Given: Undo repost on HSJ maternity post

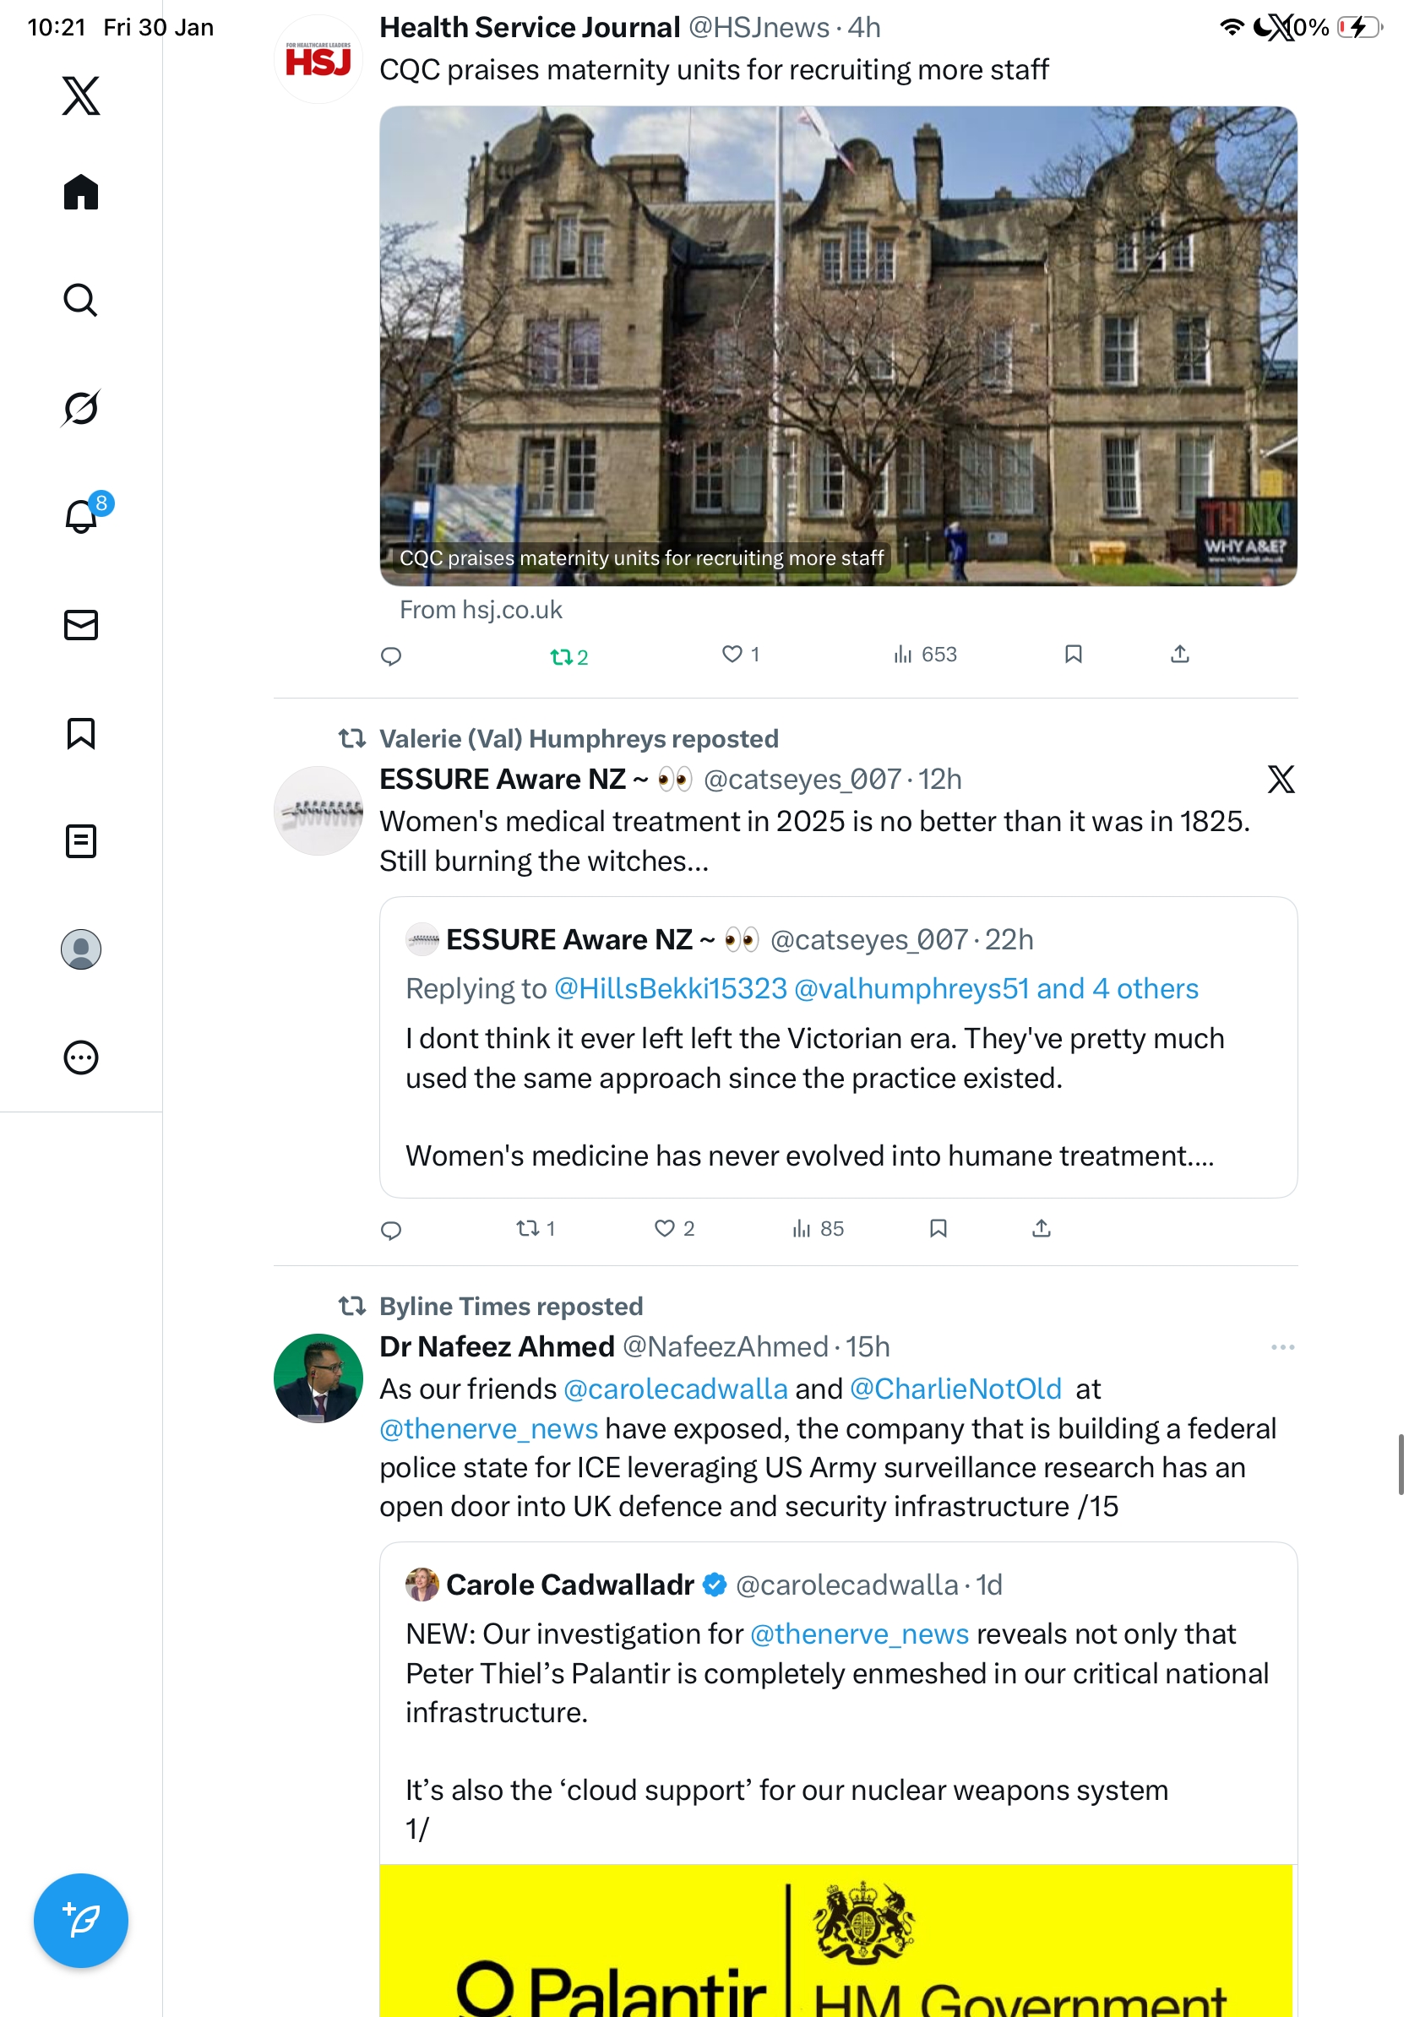Looking at the screenshot, I should tap(568, 656).
